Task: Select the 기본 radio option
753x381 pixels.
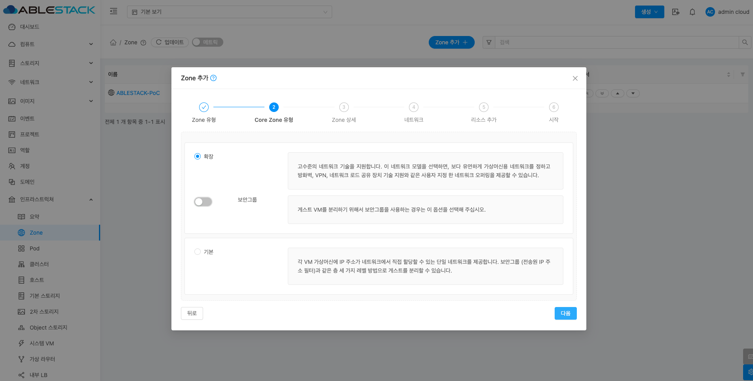Action: click(198, 252)
